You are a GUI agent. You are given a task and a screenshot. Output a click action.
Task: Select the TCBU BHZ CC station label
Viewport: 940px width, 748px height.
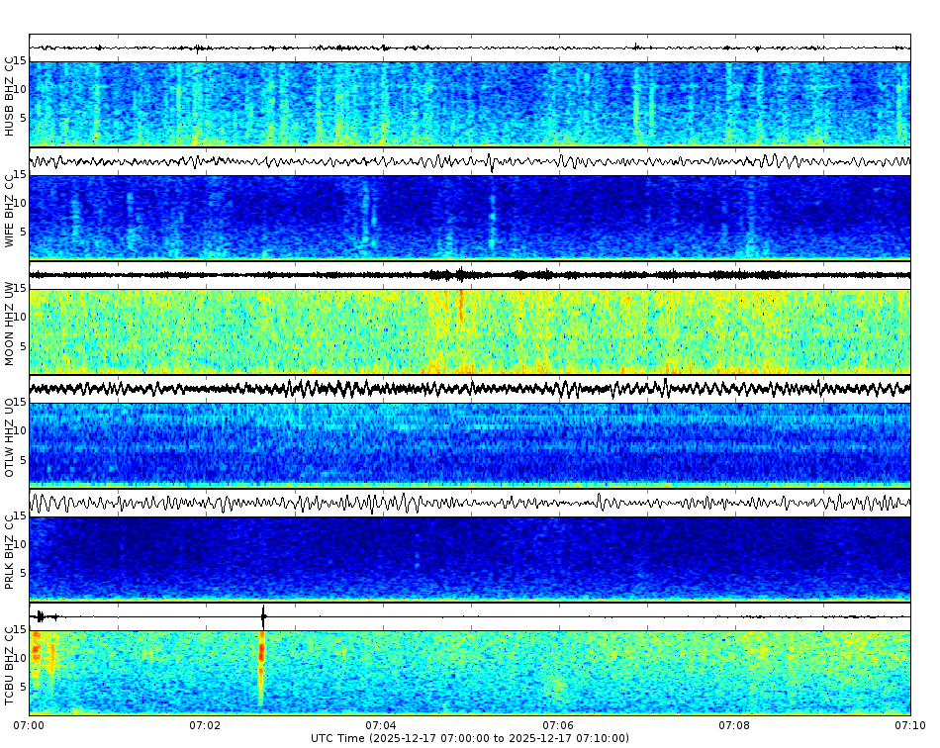click(x=10, y=665)
